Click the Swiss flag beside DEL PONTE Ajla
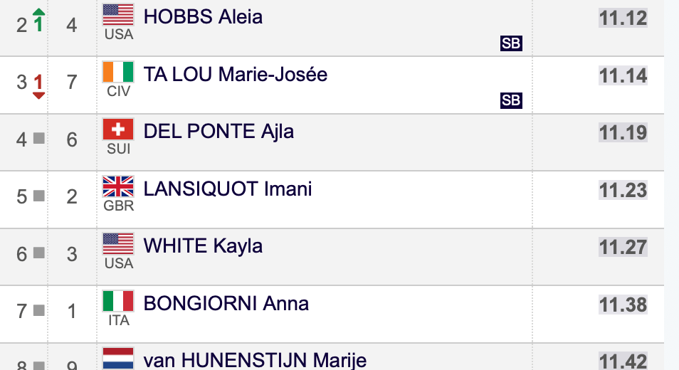 click(118, 129)
